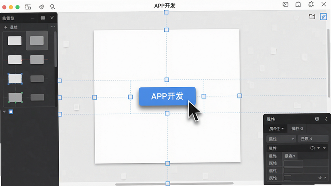Click the field right of the combo box
Screen dimensions: 331x186
click(313, 139)
